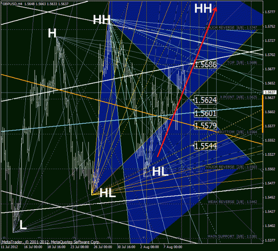Select BOTTOM [3/8] - 1.5564 level label
This screenshot has width=278, height=251.
[238, 132]
